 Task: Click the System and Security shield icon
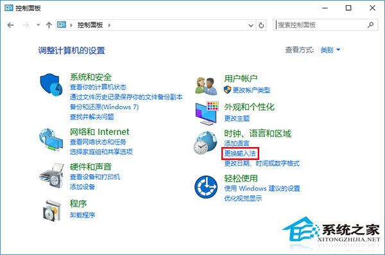point(51,85)
